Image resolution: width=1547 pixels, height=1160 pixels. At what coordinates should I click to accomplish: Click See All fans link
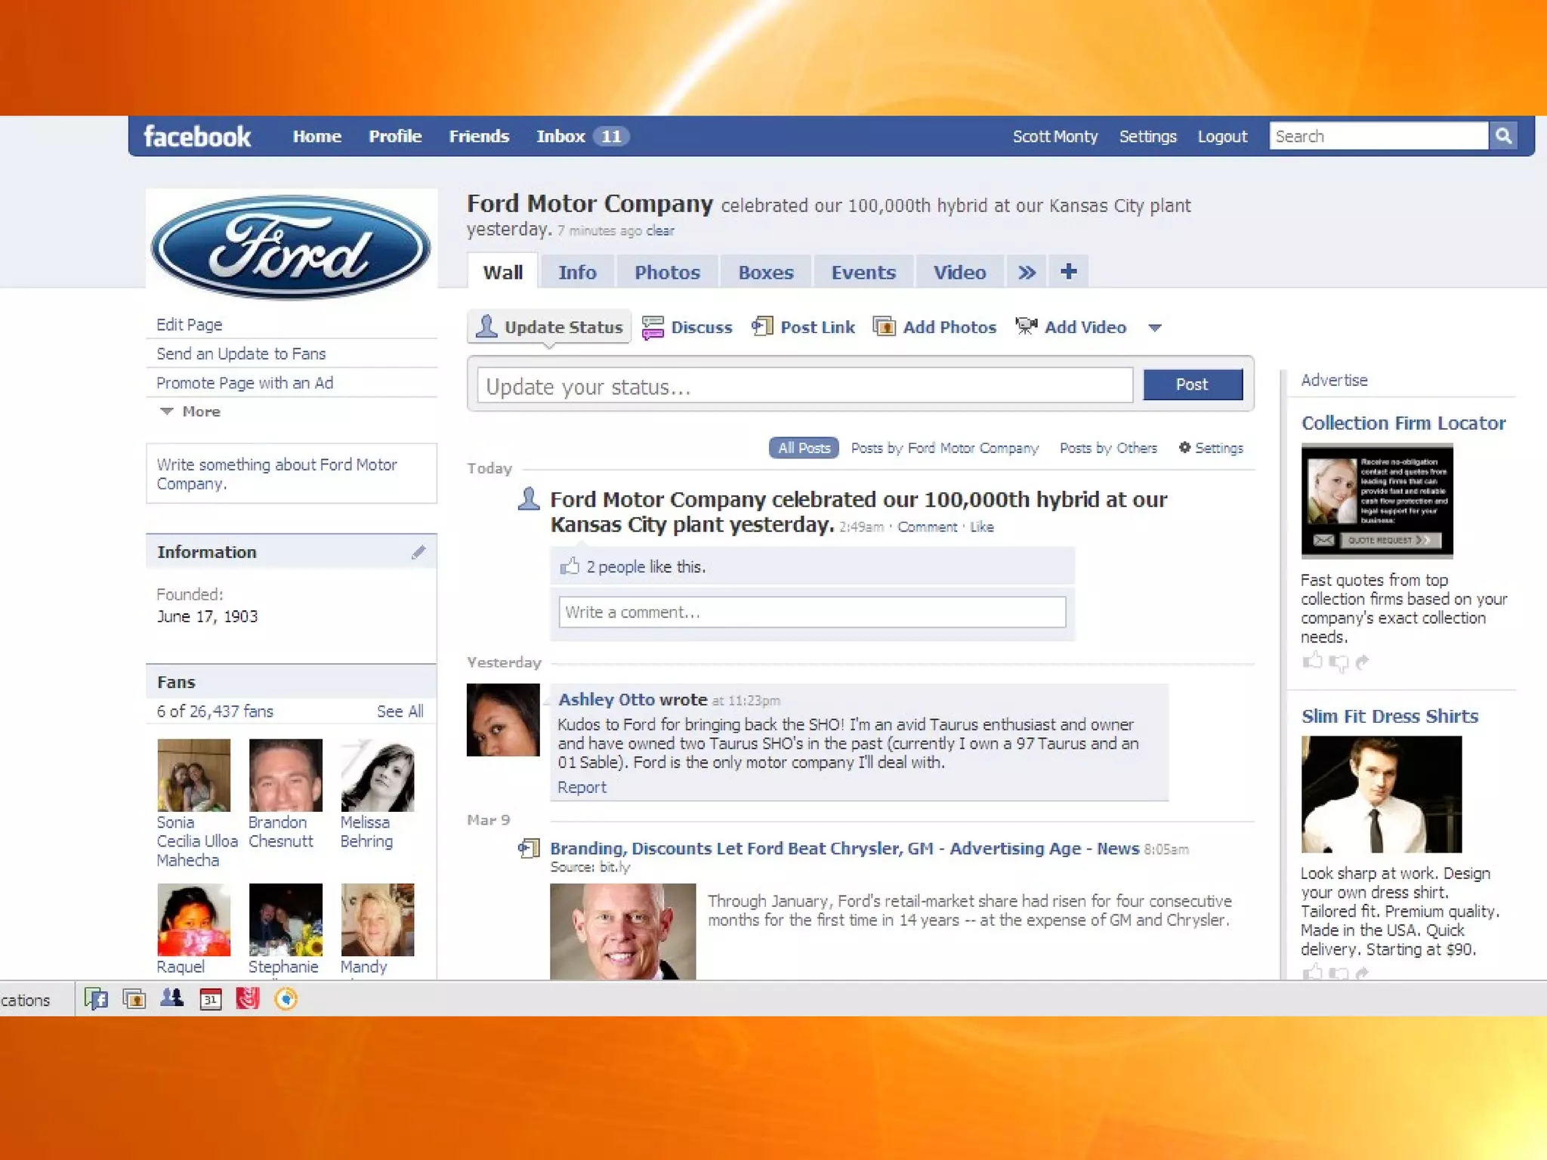click(400, 711)
